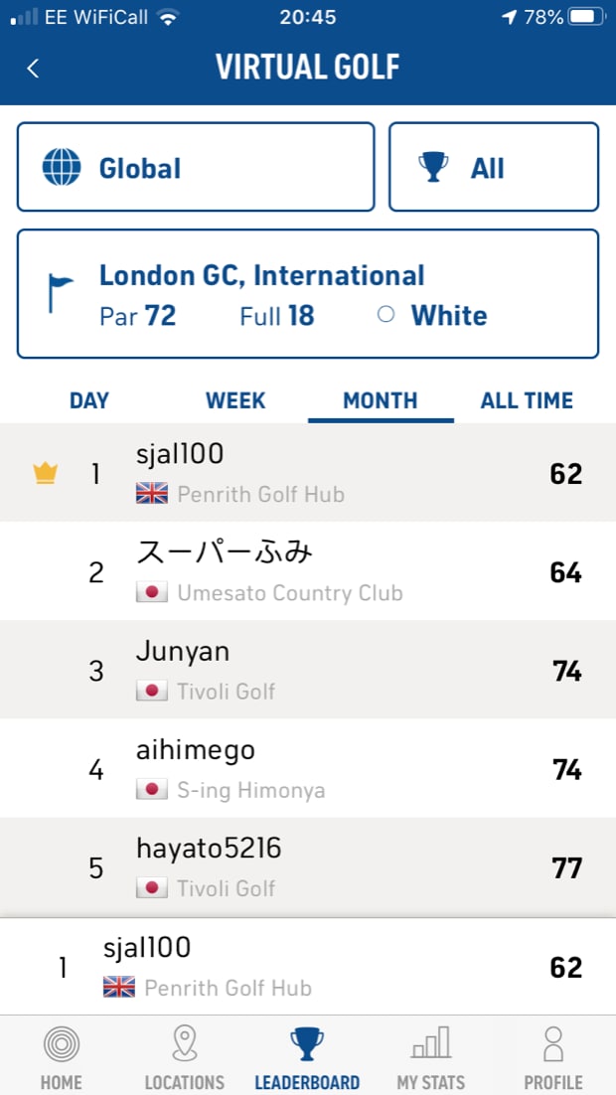Open the Home target icon
This screenshot has width=616, height=1095.
tap(62, 1045)
